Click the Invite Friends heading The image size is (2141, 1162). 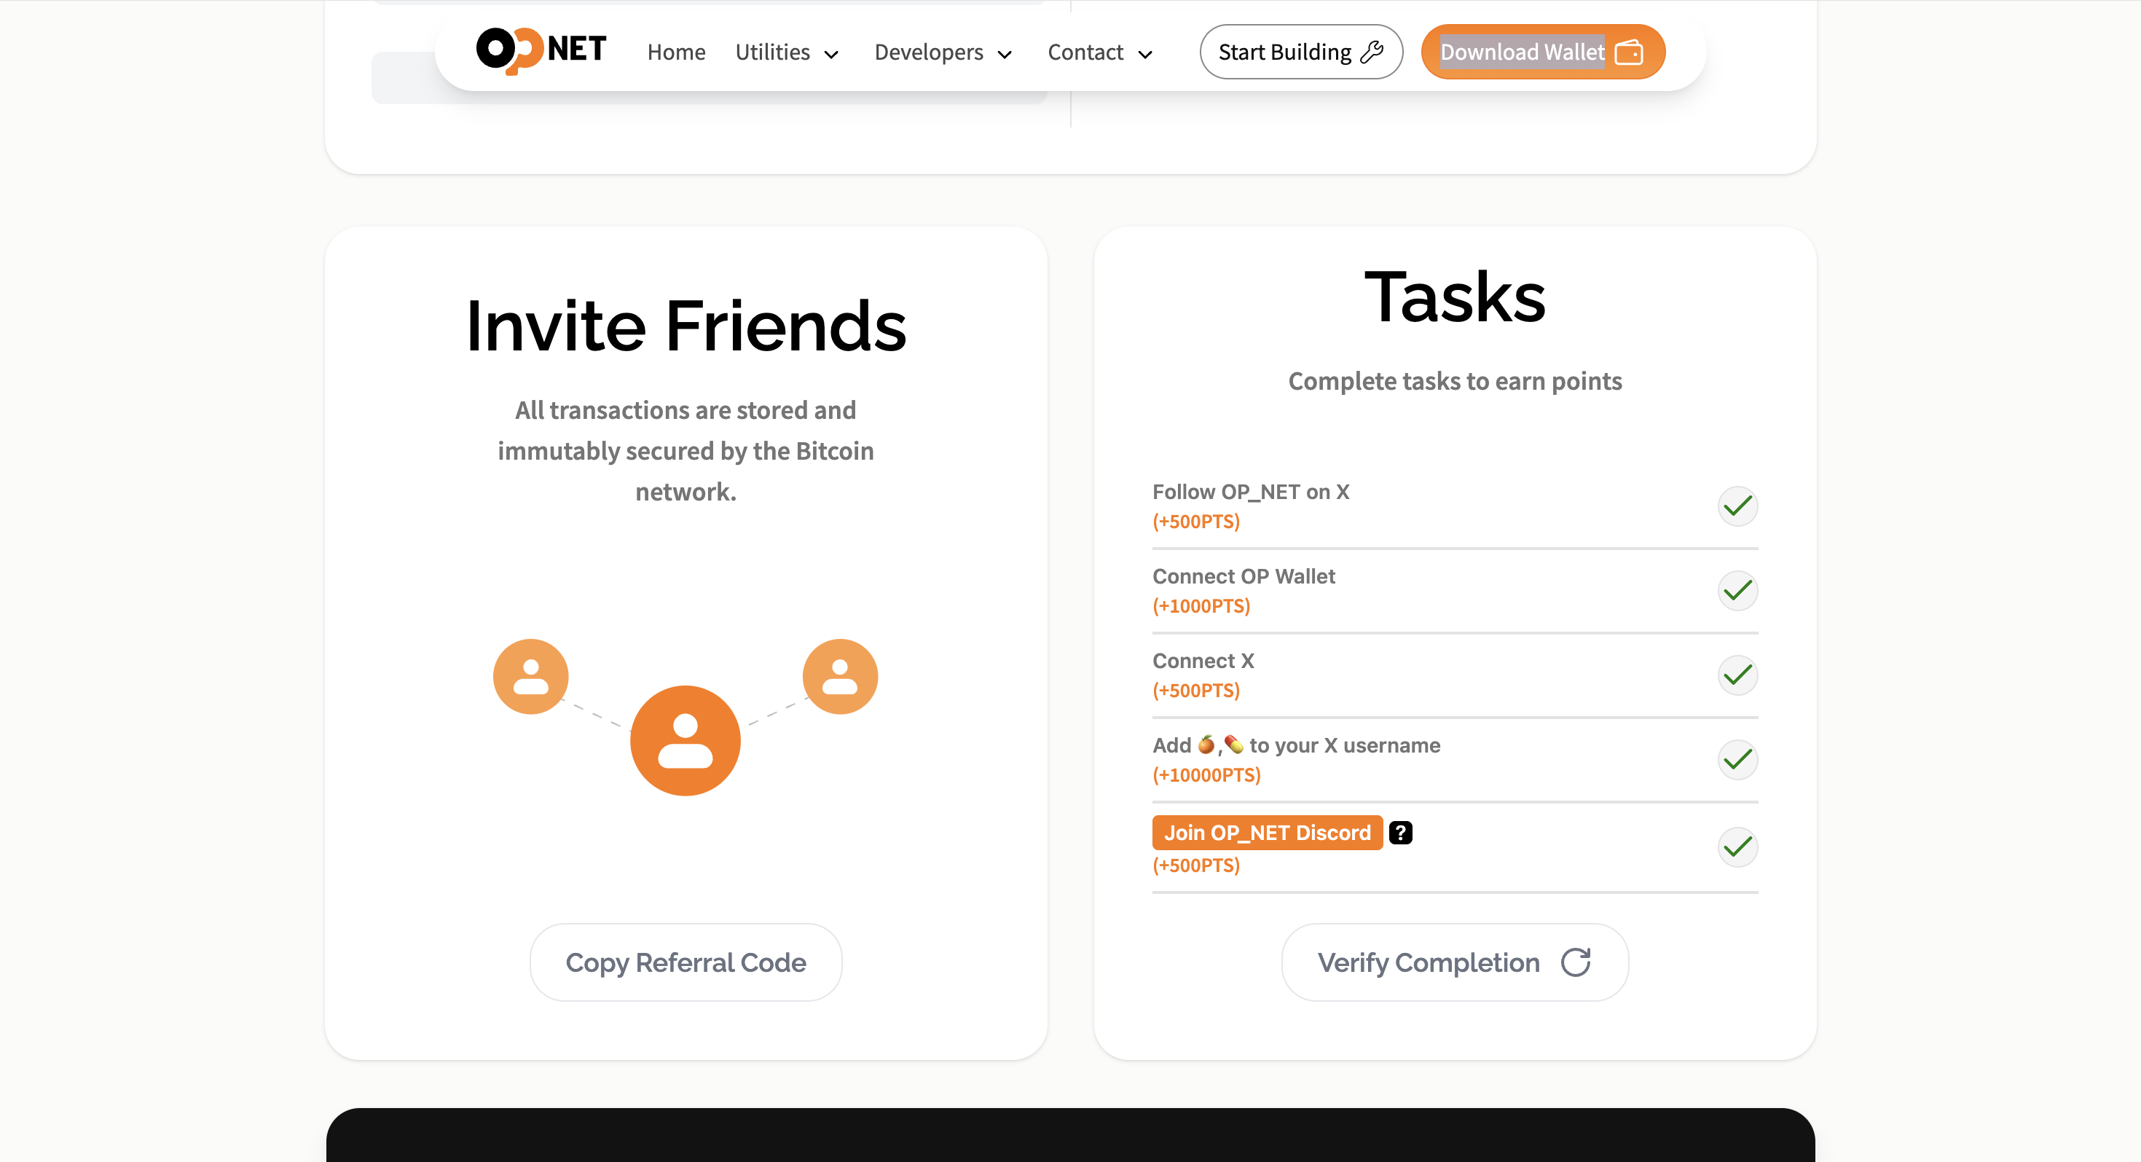[x=685, y=326]
